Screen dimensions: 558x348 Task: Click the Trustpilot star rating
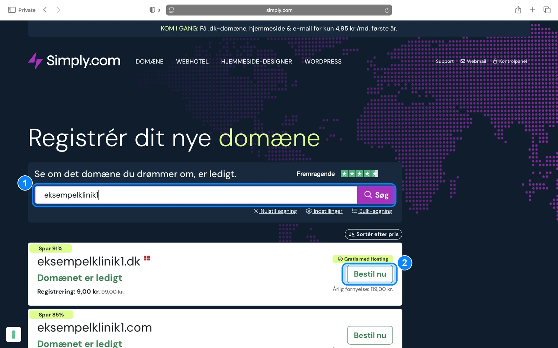(x=359, y=174)
